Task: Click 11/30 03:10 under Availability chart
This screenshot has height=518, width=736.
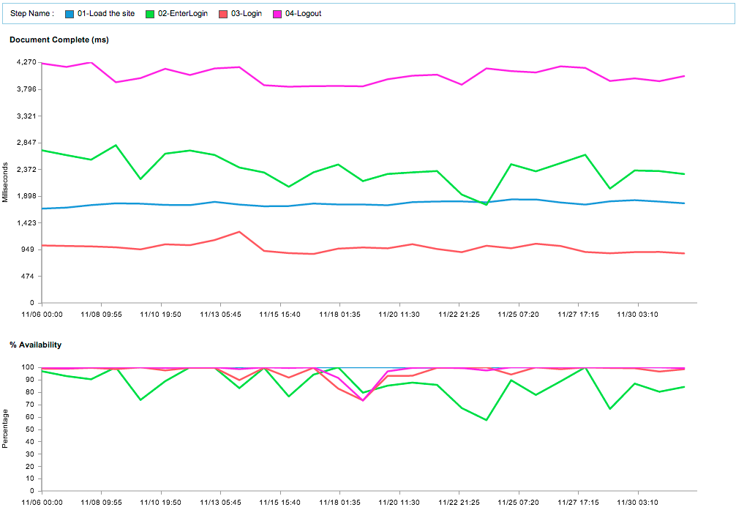Action: click(638, 503)
